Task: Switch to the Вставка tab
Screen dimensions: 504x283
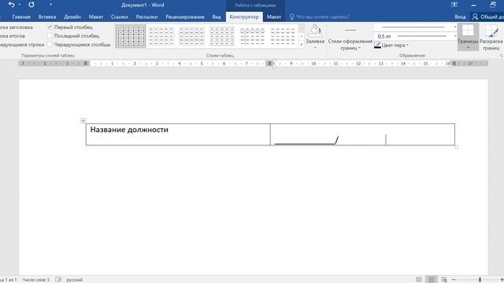Action: [47, 17]
